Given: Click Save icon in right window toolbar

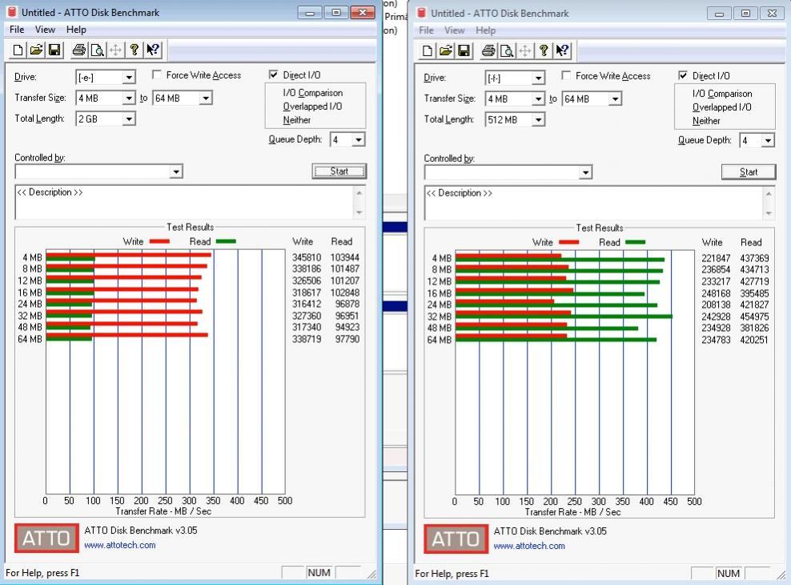Looking at the screenshot, I should (x=464, y=50).
